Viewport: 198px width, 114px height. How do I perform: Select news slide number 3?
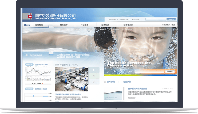pos(93,82)
